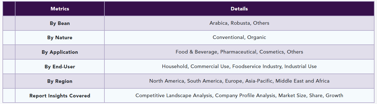Image resolution: width=377 pixels, height=104 pixels.
Task: Click the Arabica, Robusta, Others cell
Action: (x=239, y=23)
